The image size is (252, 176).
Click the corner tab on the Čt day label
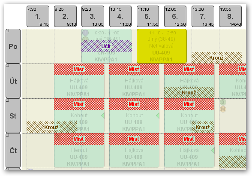pyautogui.click(x=8, y=135)
